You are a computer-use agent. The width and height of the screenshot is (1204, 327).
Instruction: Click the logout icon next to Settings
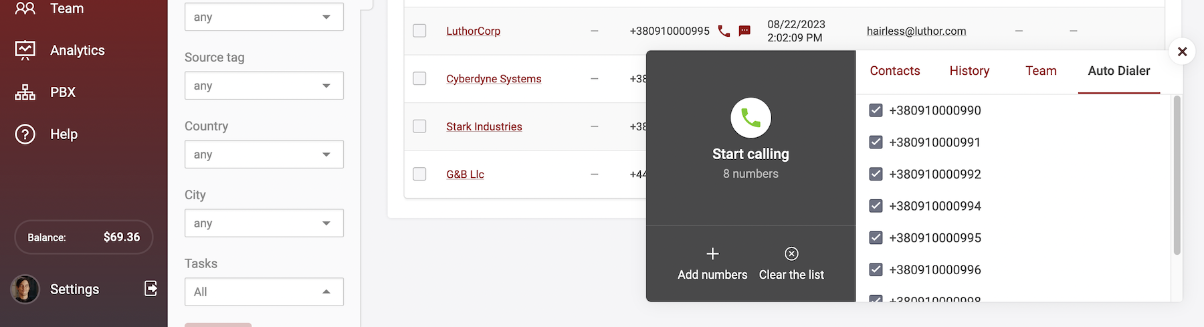tap(151, 288)
